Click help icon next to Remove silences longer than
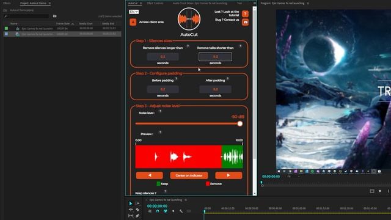 pyautogui.click(x=188, y=46)
